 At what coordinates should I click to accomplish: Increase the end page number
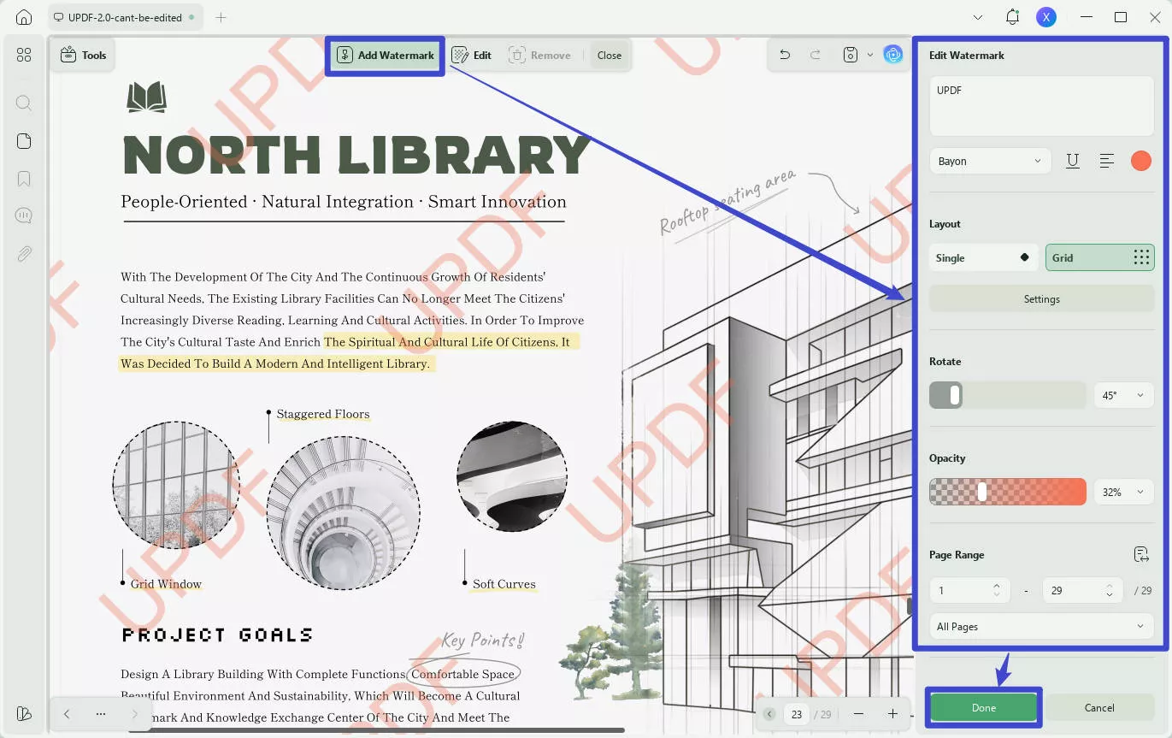click(1109, 586)
